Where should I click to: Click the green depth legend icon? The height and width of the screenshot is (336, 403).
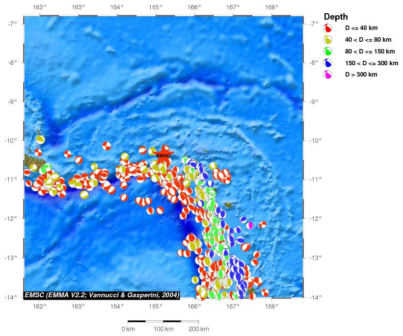tap(328, 52)
